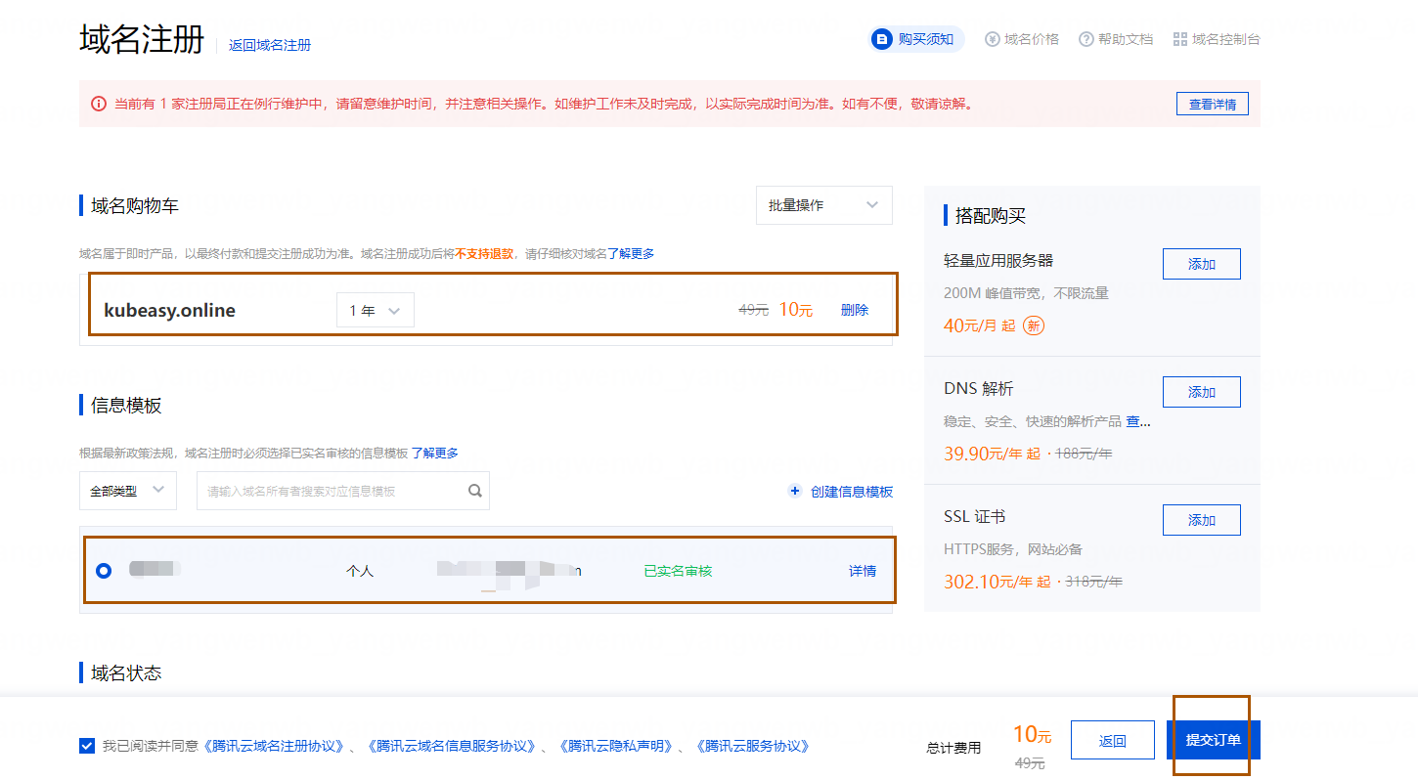Open the 1年 duration dropdown
The height and width of the screenshot is (780, 1418).
pos(376,310)
